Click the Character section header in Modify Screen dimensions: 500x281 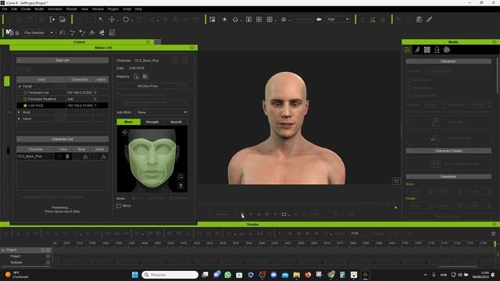coord(448,61)
